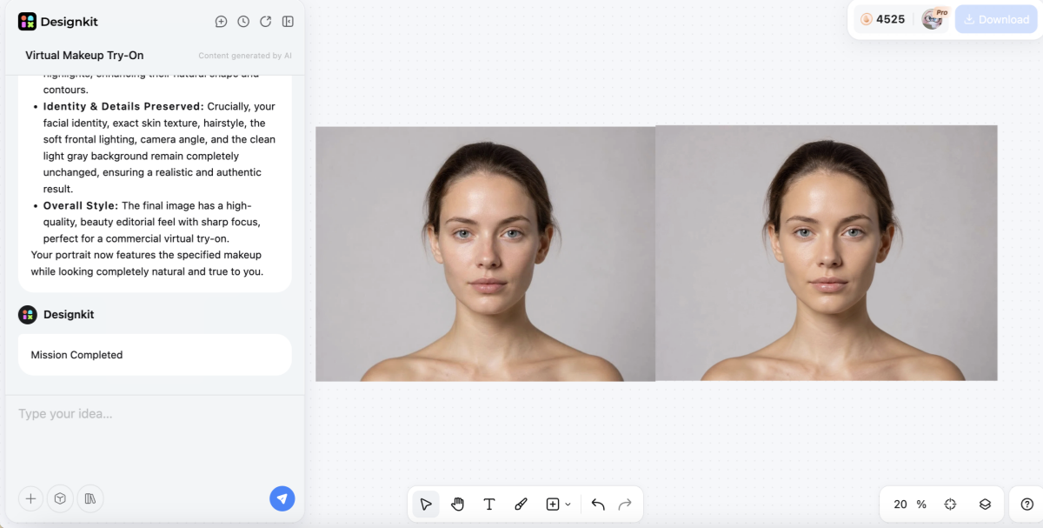The image size is (1043, 528).
Task: Click the fit-to-screen target icon
Action: [950, 505]
